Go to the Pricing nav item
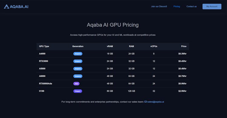 point(177,7)
